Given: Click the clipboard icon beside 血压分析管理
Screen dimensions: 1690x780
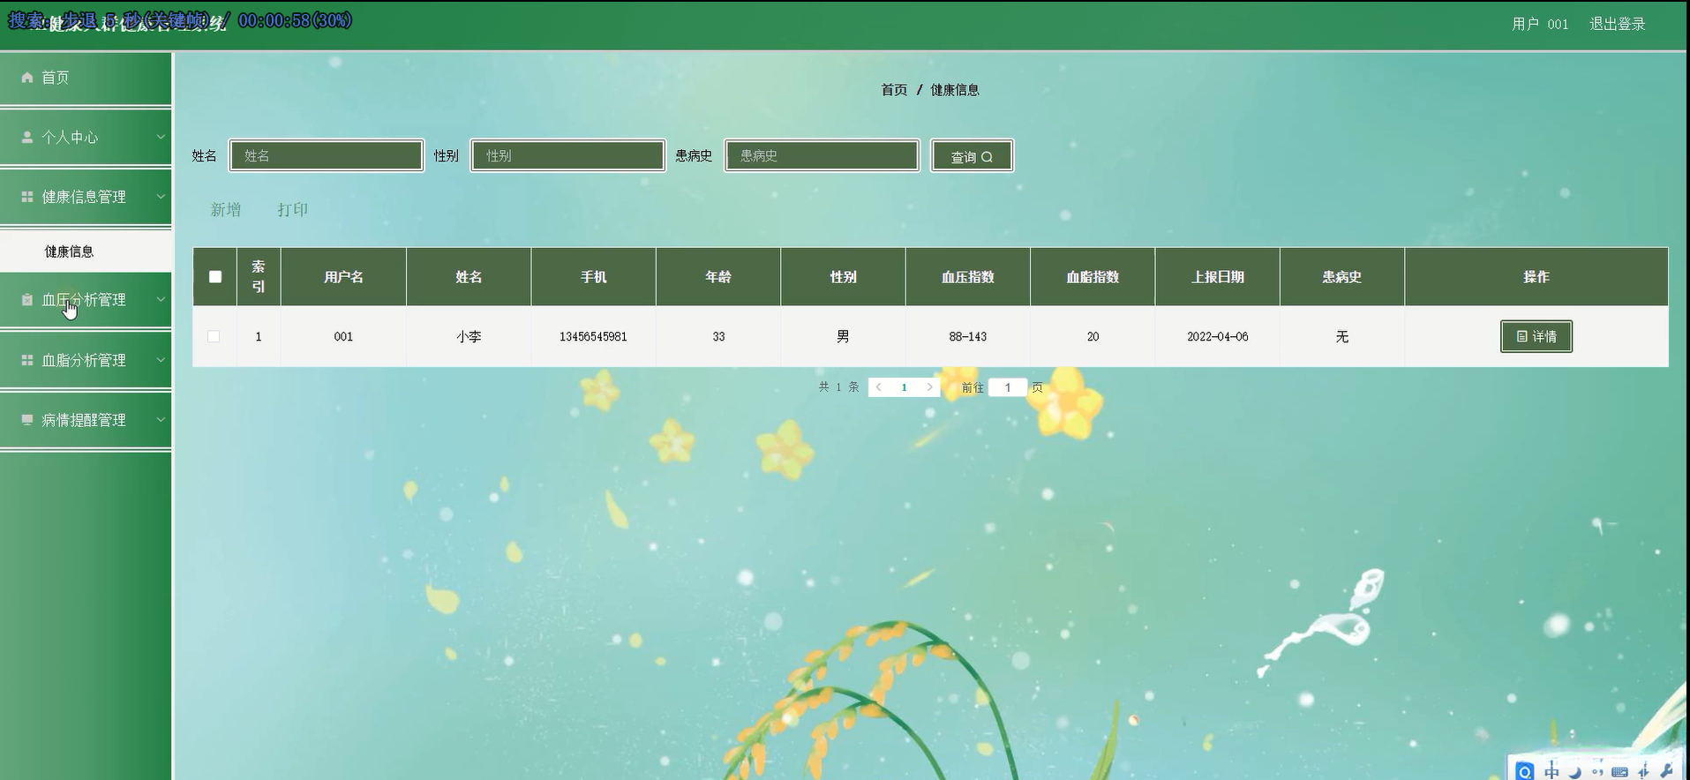Looking at the screenshot, I should (x=27, y=300).
